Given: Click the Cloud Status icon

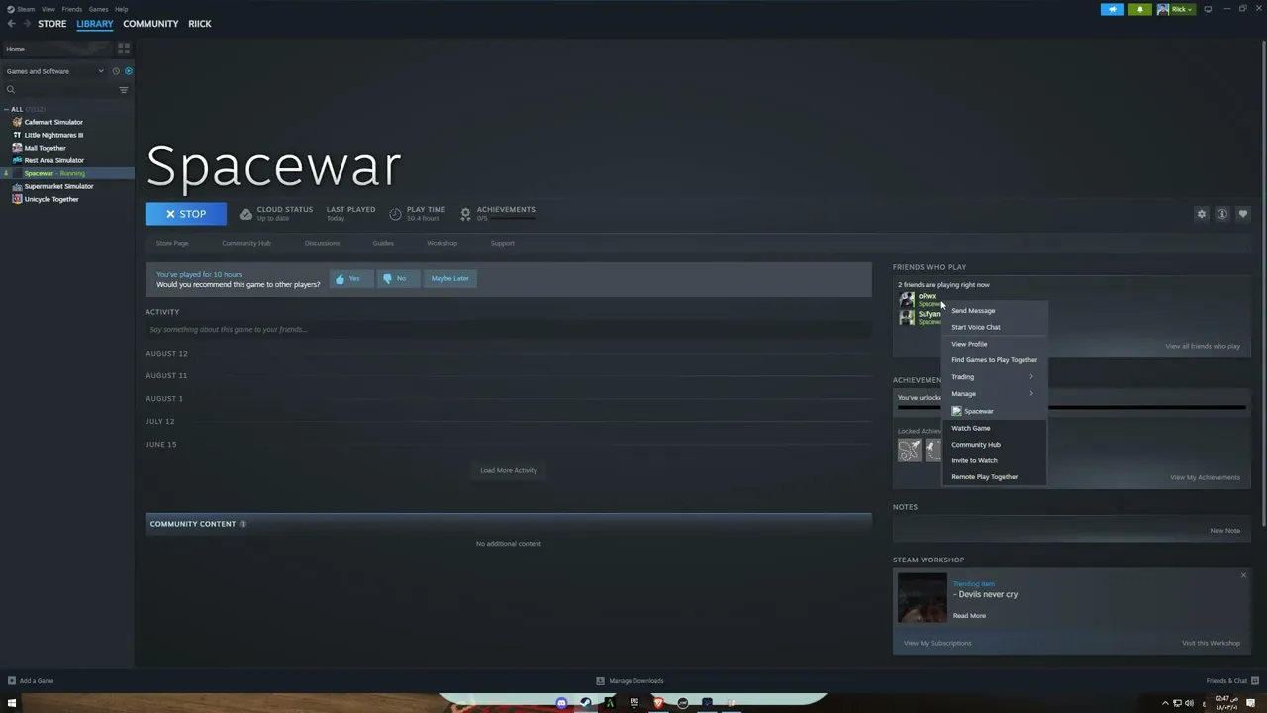Looking at the screenshot, I should click(246, 214).
